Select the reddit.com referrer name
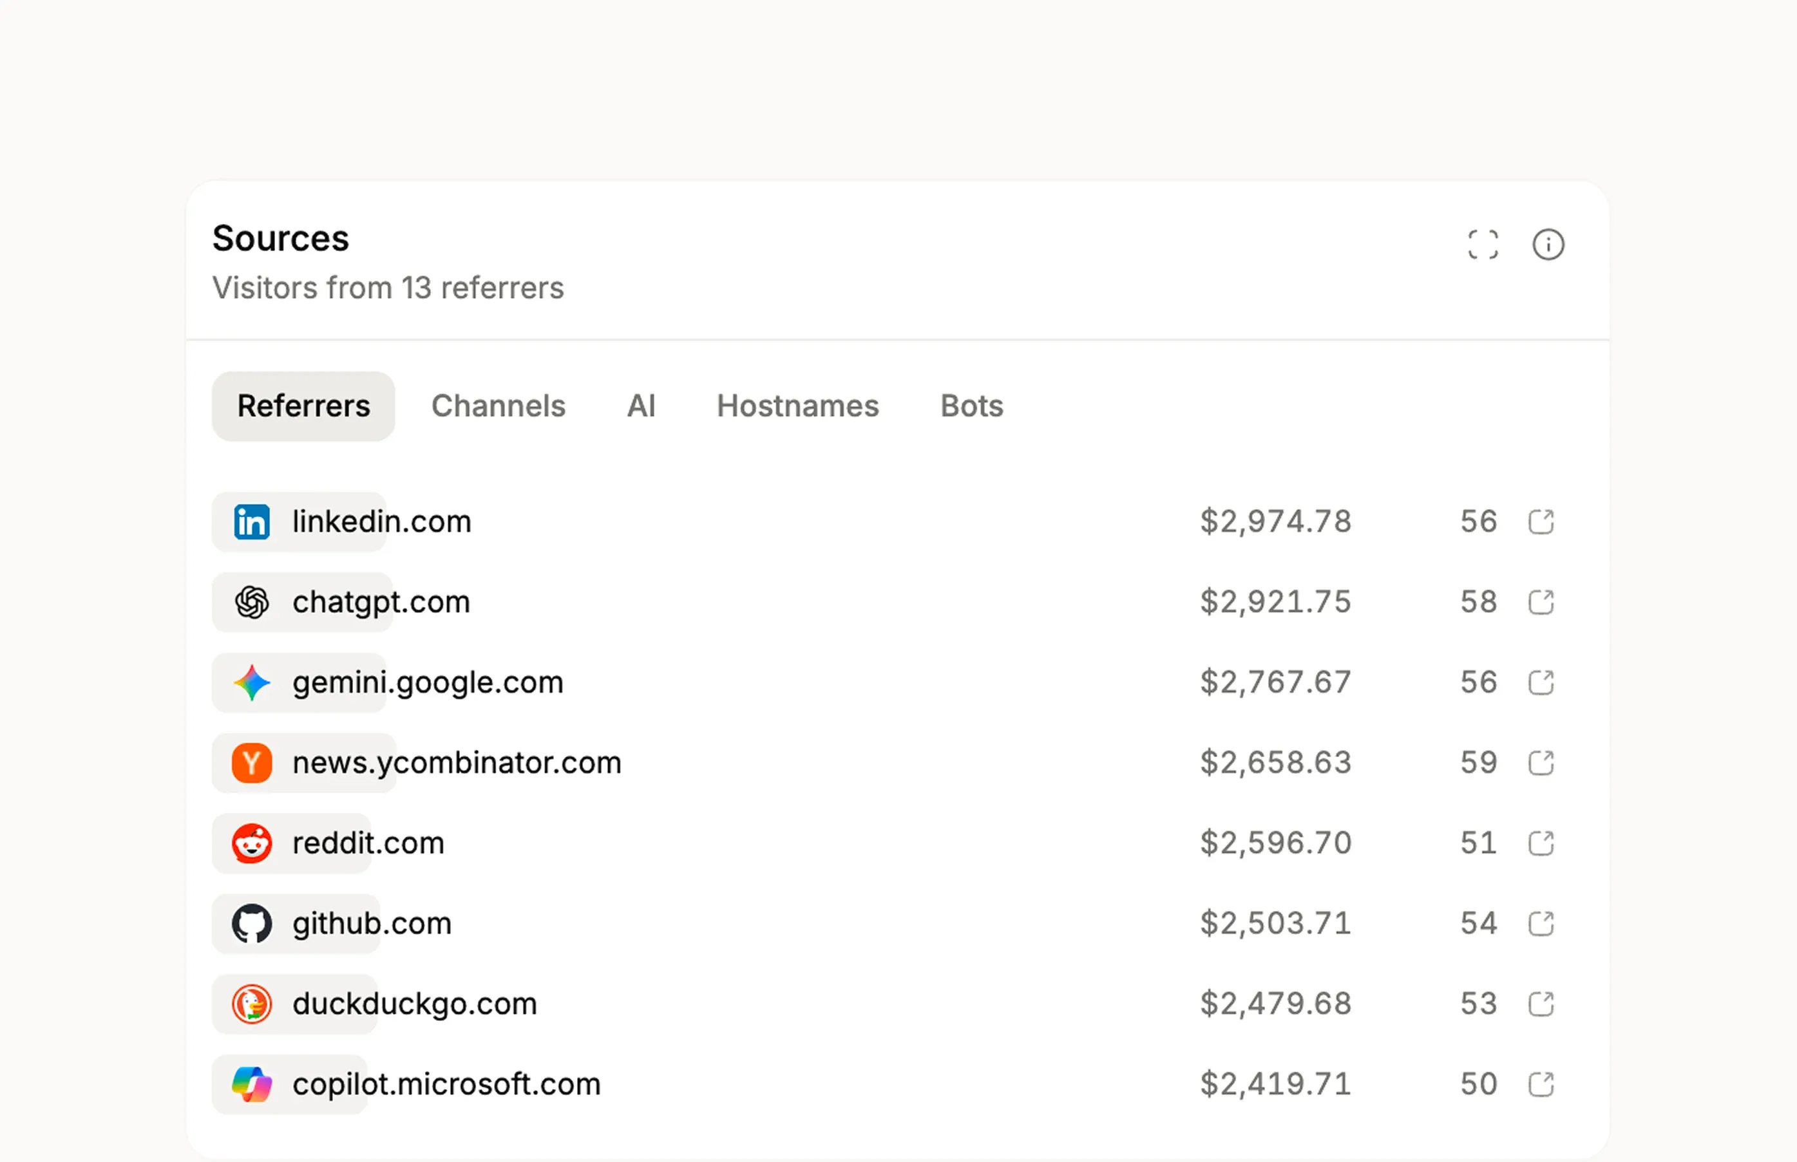The image size is (1797, 1162). tap(368, 843)
